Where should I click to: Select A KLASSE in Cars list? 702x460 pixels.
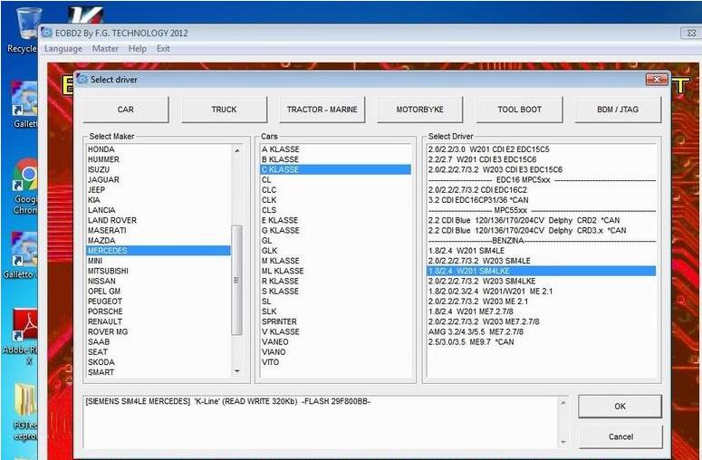coord(335,149)
